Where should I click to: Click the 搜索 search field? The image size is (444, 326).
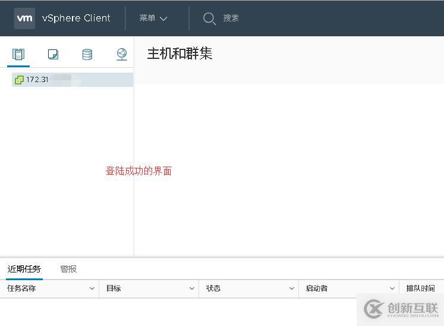(231, 18)
